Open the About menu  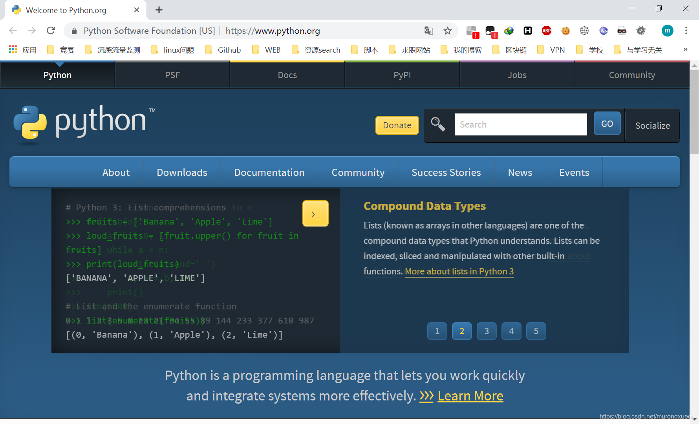[116, 172]
